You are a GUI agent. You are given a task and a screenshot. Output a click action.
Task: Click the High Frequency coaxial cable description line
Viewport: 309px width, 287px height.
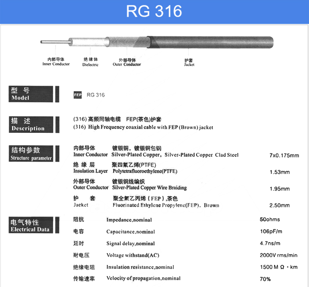(143, 127)
